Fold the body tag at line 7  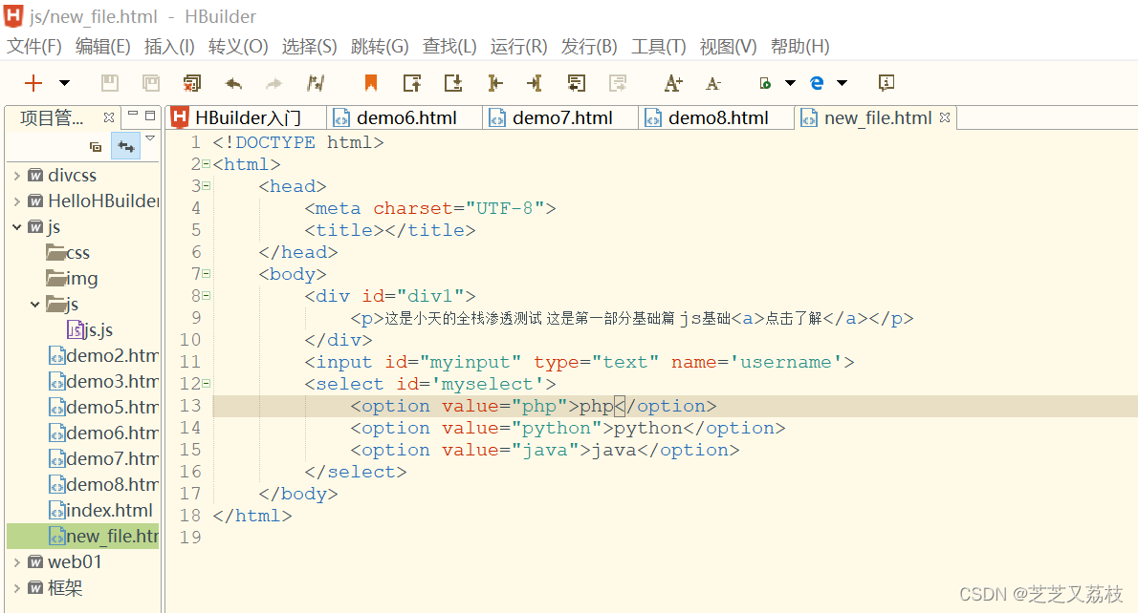207,274
